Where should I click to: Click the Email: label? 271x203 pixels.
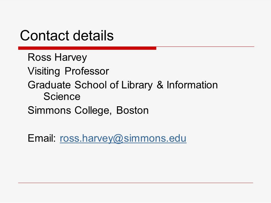(42, 138)
